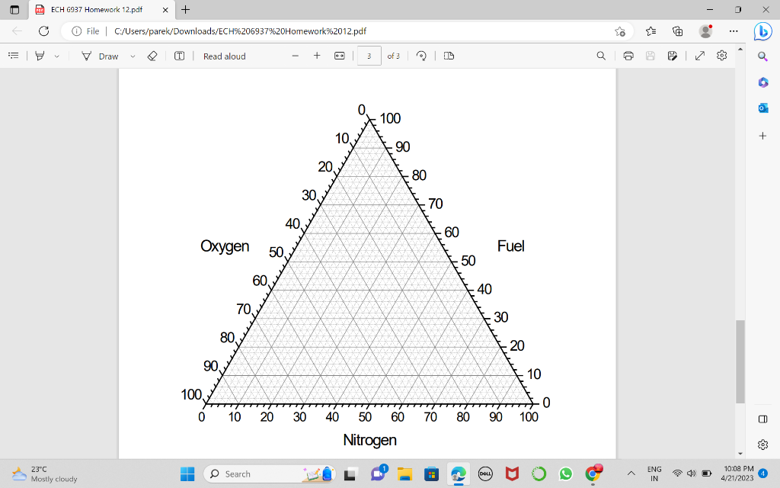Image resolution: width=780 pixels, height=488 pixels.
Task: Enter fullscreen mode for the PDF
Action: coord(699,55)
